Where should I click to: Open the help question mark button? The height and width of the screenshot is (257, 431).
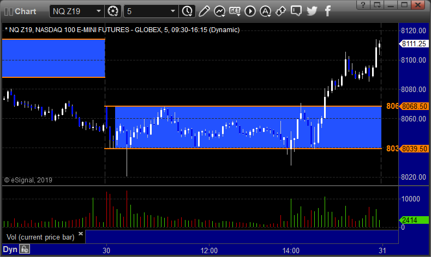(363, 5)
